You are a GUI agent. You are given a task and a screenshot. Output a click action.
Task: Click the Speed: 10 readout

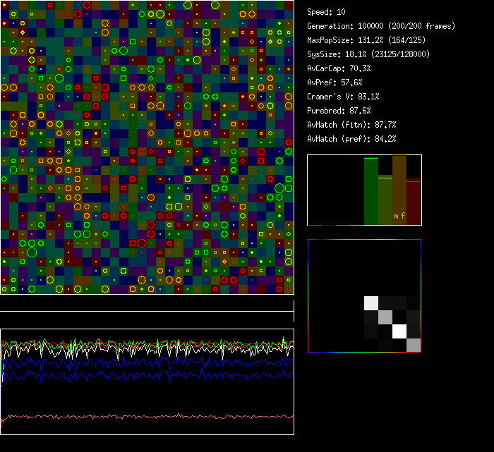pos(326,12)
